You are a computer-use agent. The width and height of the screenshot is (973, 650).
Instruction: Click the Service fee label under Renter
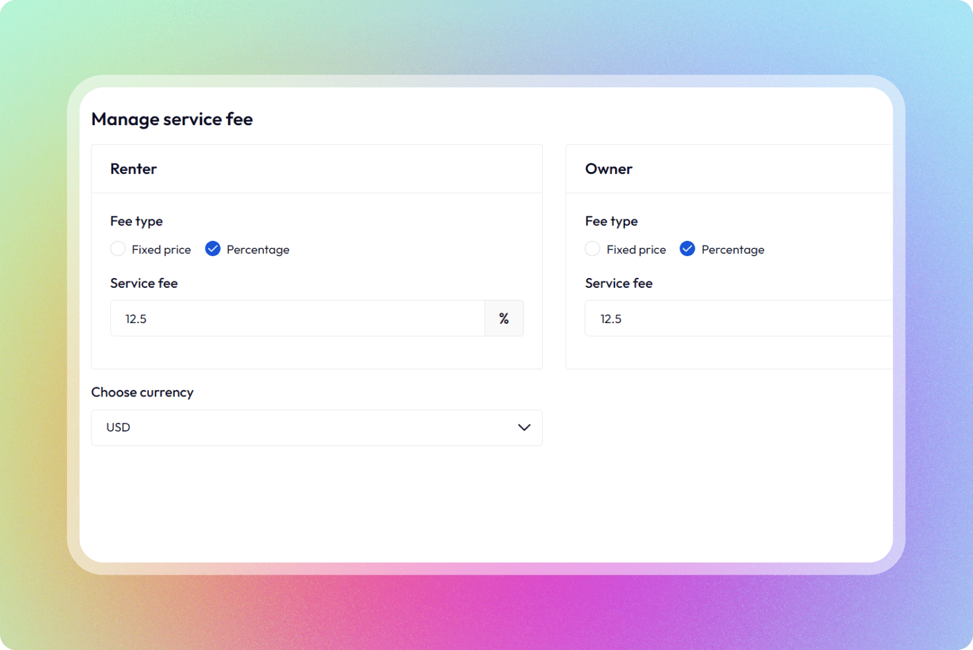144,283
